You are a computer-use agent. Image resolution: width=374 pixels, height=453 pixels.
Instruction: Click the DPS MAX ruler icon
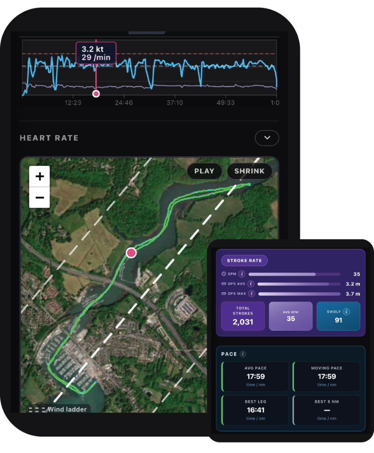[x=224, y=294]
